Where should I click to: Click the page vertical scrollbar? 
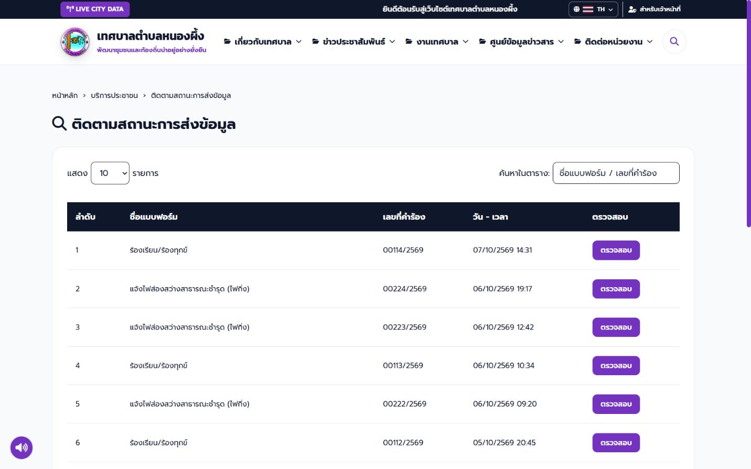[748, 113]
